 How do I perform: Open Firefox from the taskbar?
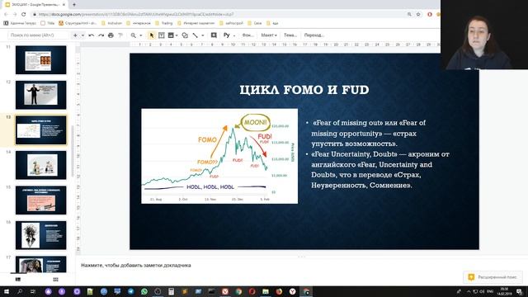coord(279,291)
